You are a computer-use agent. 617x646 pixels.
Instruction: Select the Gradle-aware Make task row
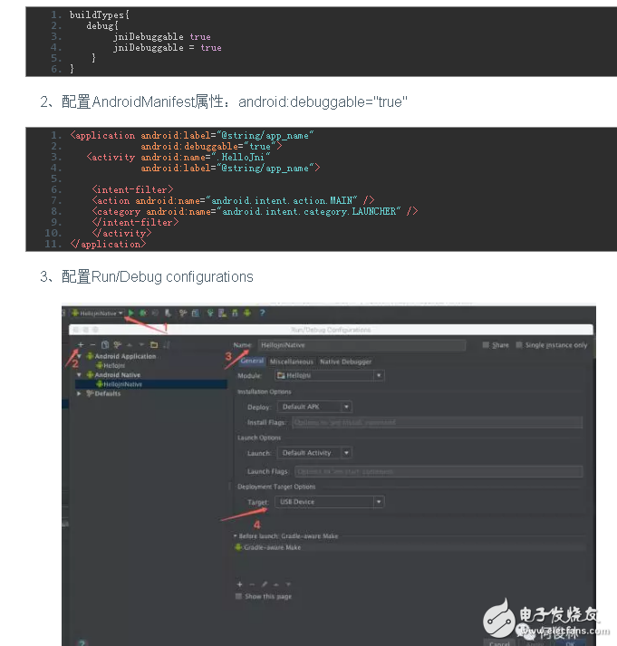pyautogui.click(x=410, y=547)
